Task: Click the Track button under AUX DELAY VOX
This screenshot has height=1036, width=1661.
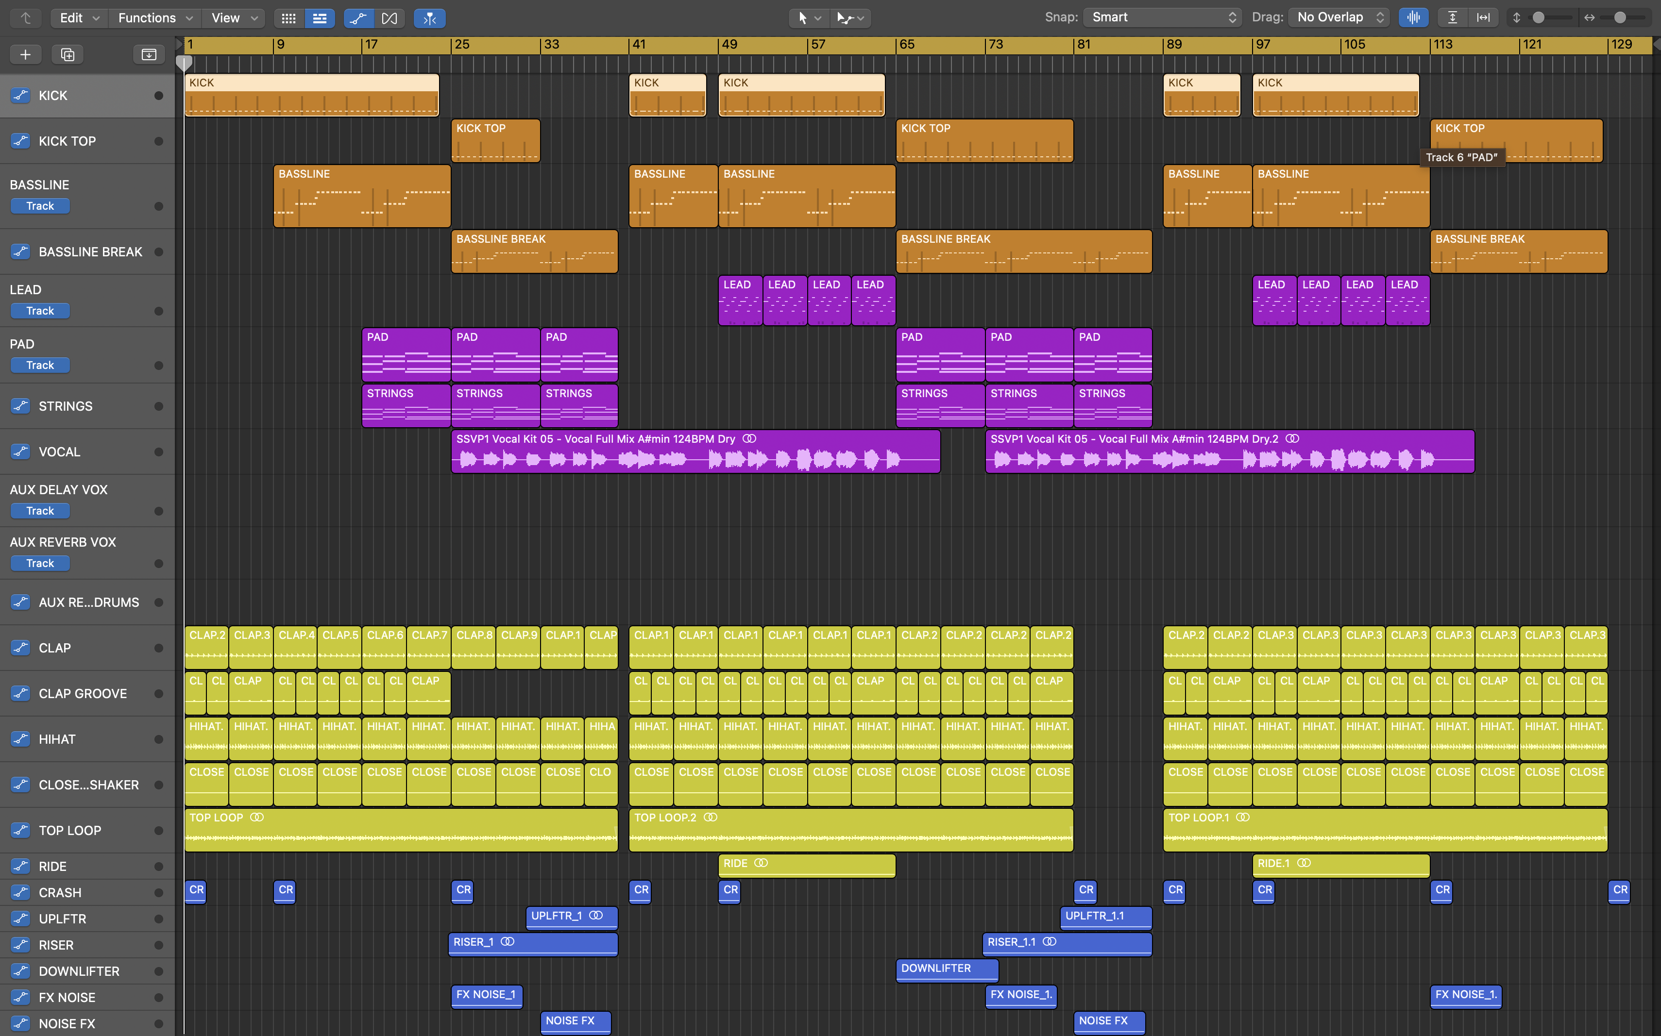Action: click(40, 511)
